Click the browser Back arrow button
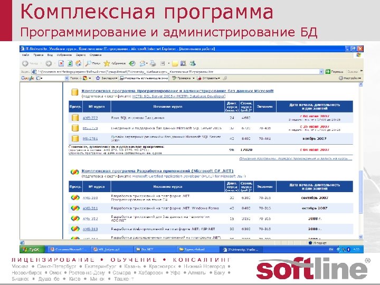This screenshot has width=380, height=285. 25,63
